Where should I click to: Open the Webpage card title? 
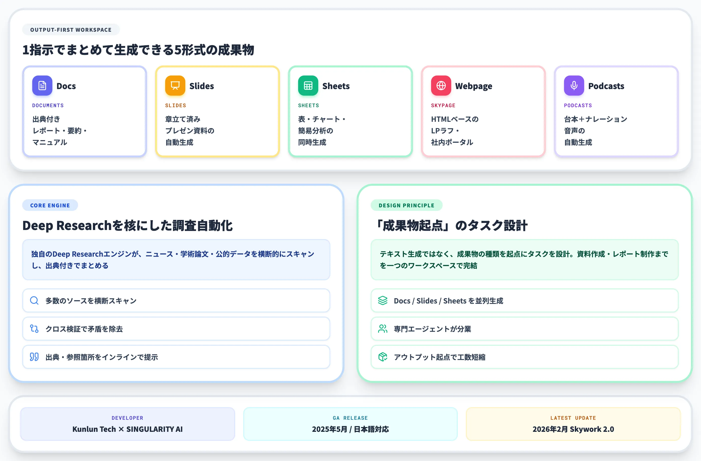click(474, 86)
